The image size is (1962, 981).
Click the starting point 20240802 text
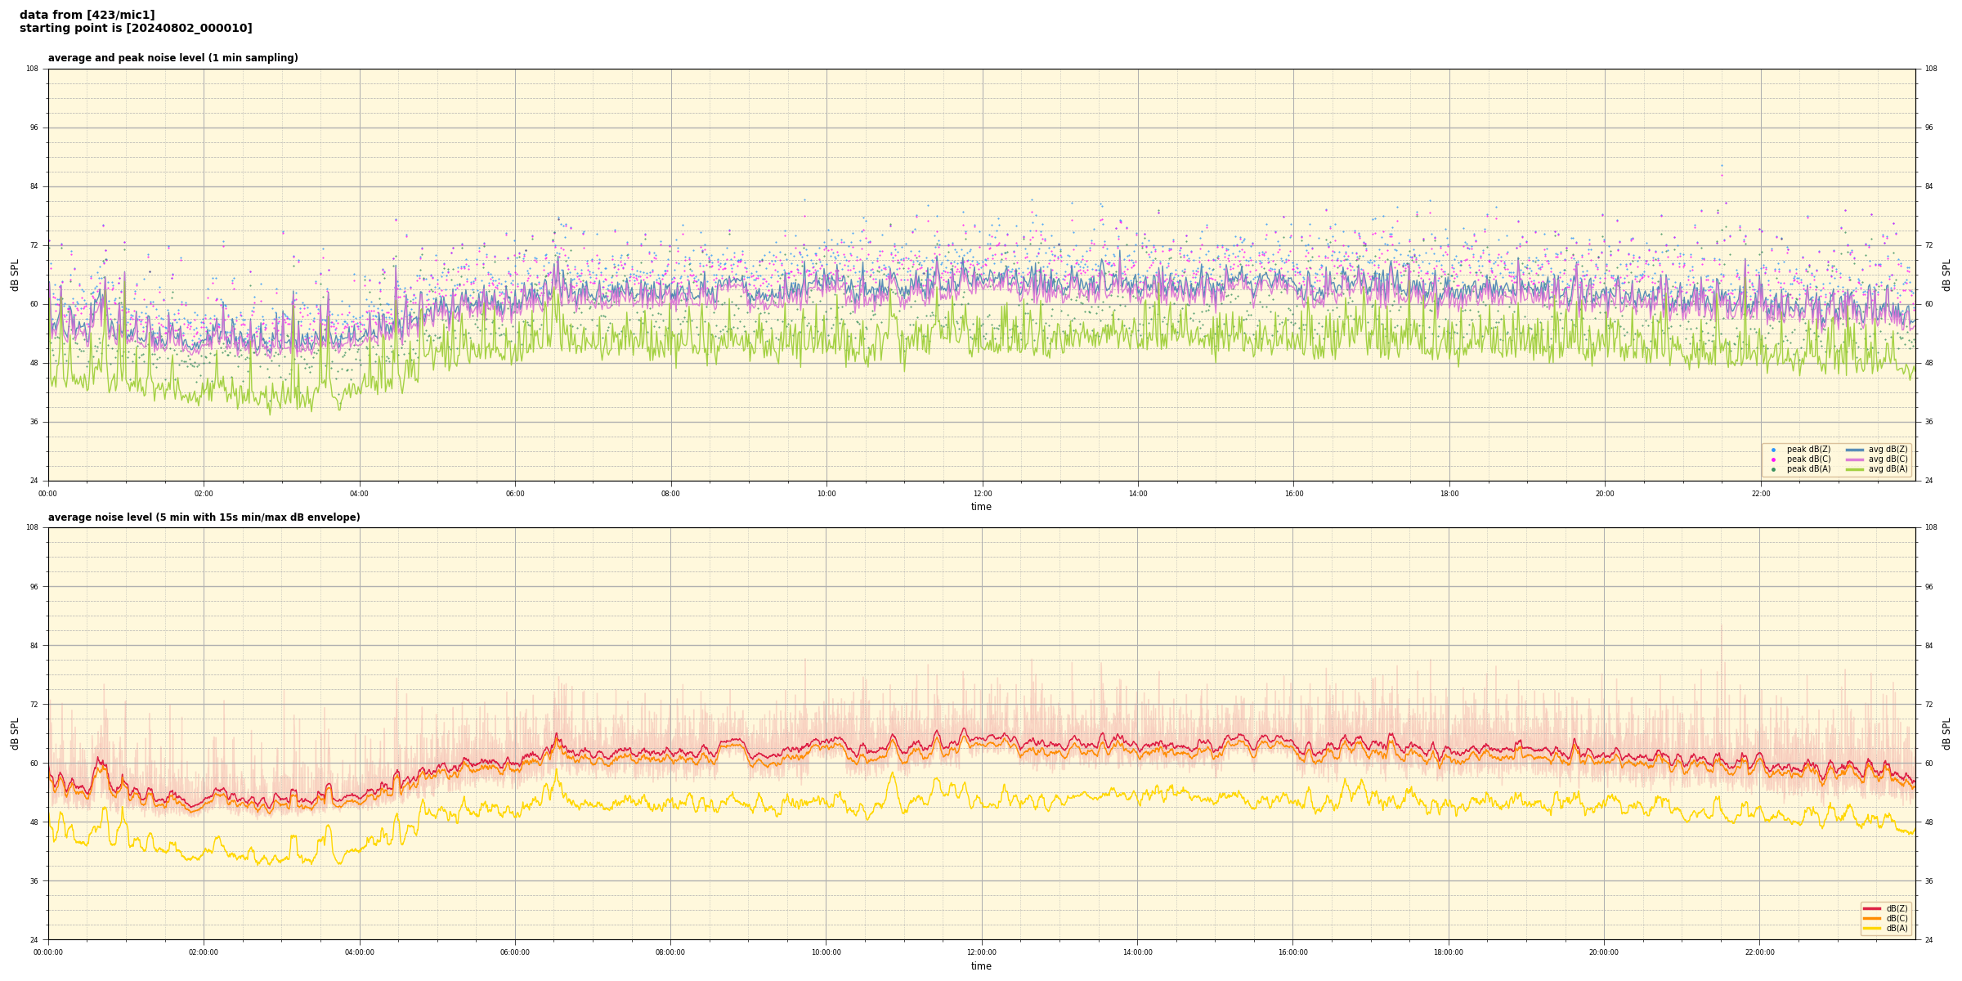pos(136,29)
